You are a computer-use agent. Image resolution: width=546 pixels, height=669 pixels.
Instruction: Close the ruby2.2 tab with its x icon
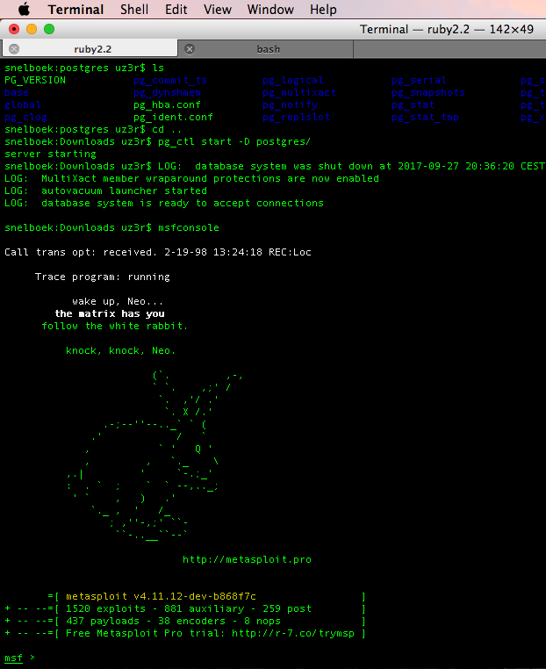[14, 49]
